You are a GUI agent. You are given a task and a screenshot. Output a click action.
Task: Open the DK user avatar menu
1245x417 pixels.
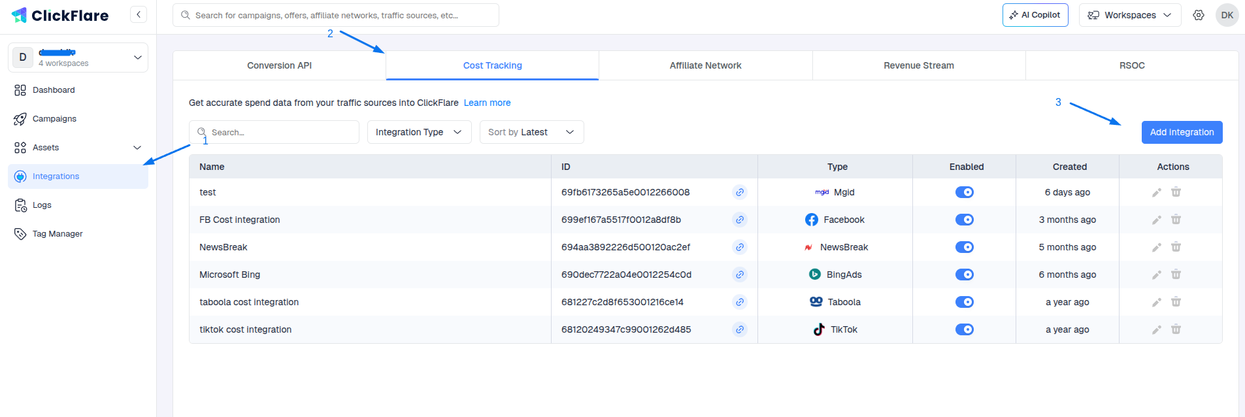(1227, 15)
